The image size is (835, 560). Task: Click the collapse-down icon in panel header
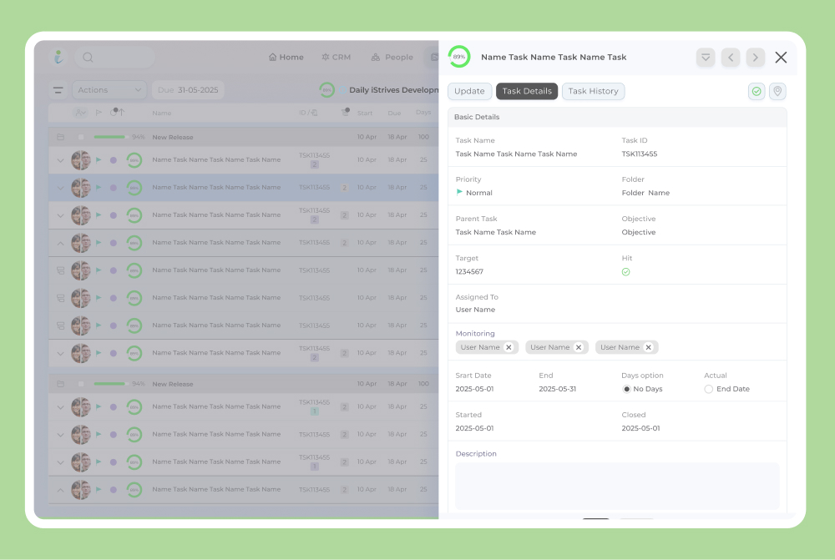pyautogui.click(x=706, y=58)
